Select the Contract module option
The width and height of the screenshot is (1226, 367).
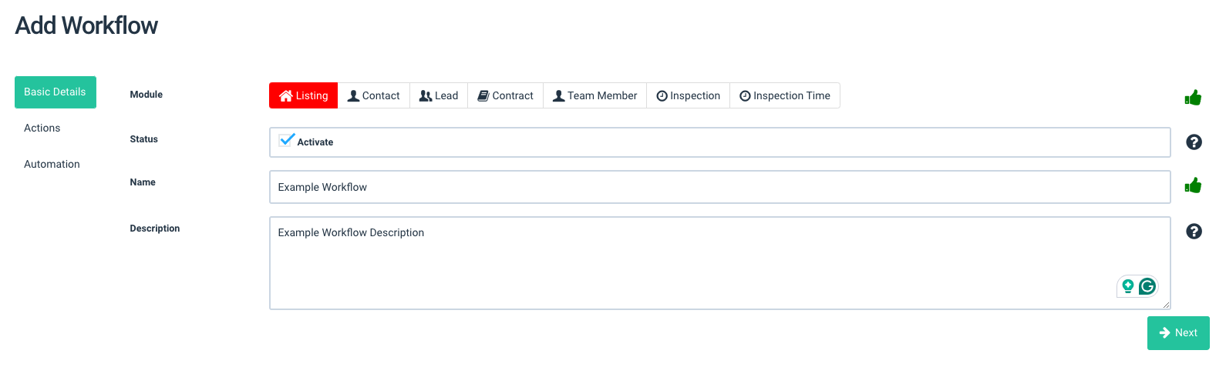(505, 95)
